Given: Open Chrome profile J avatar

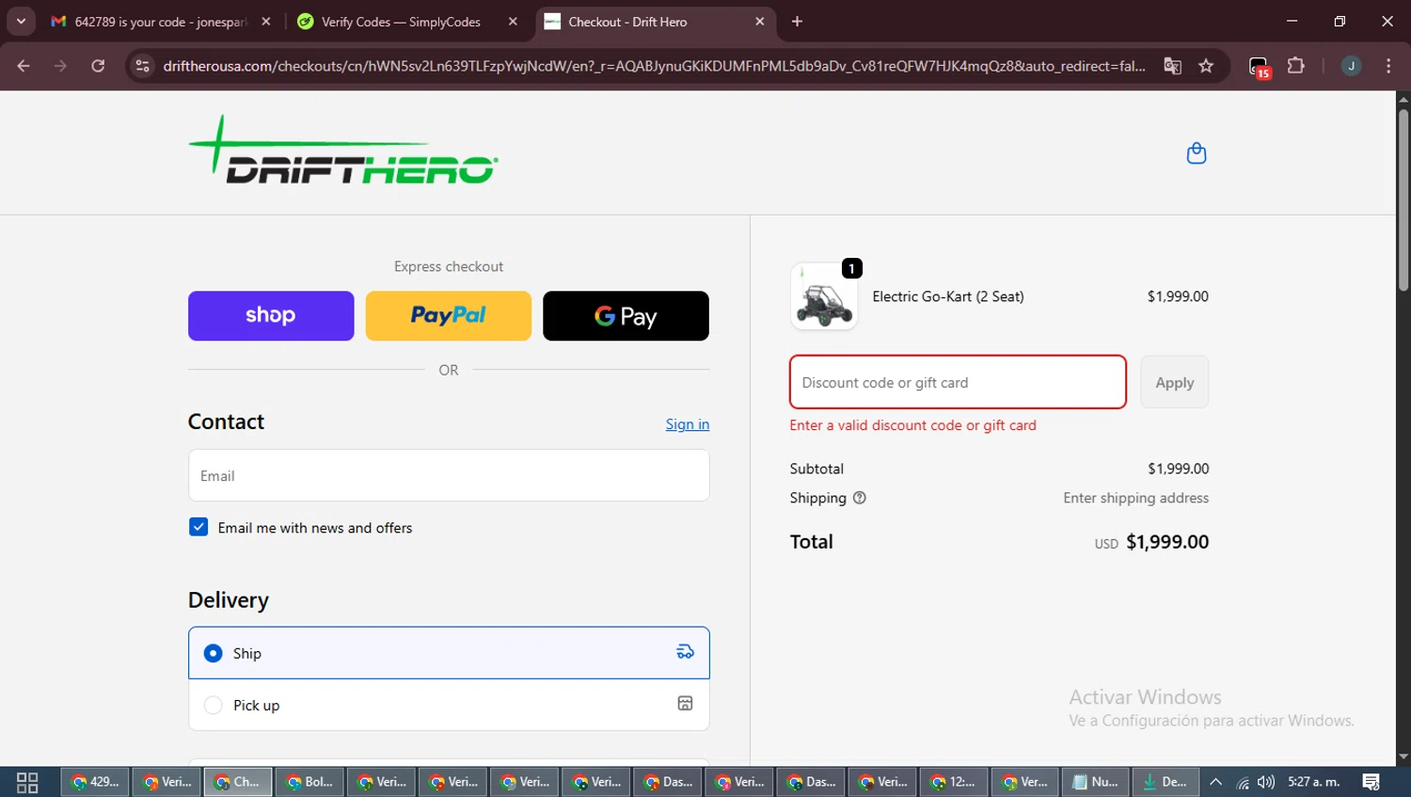Looking at the screenshot, I should pos(1351,66).
